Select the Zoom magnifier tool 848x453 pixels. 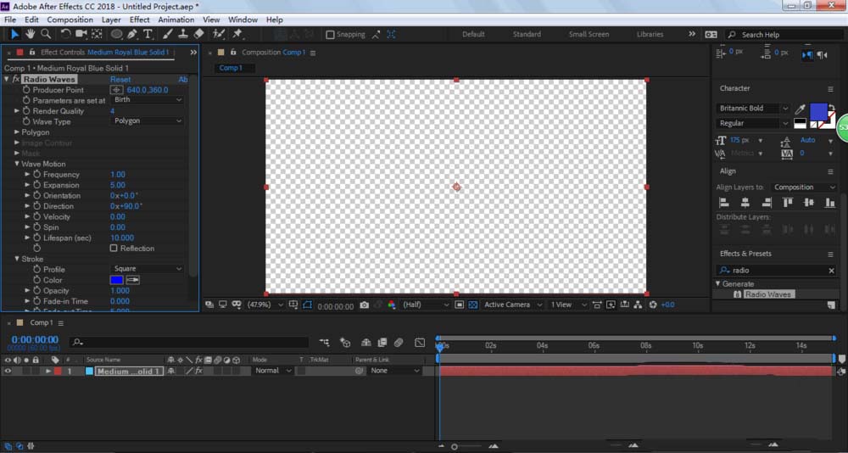click(46, 34)
